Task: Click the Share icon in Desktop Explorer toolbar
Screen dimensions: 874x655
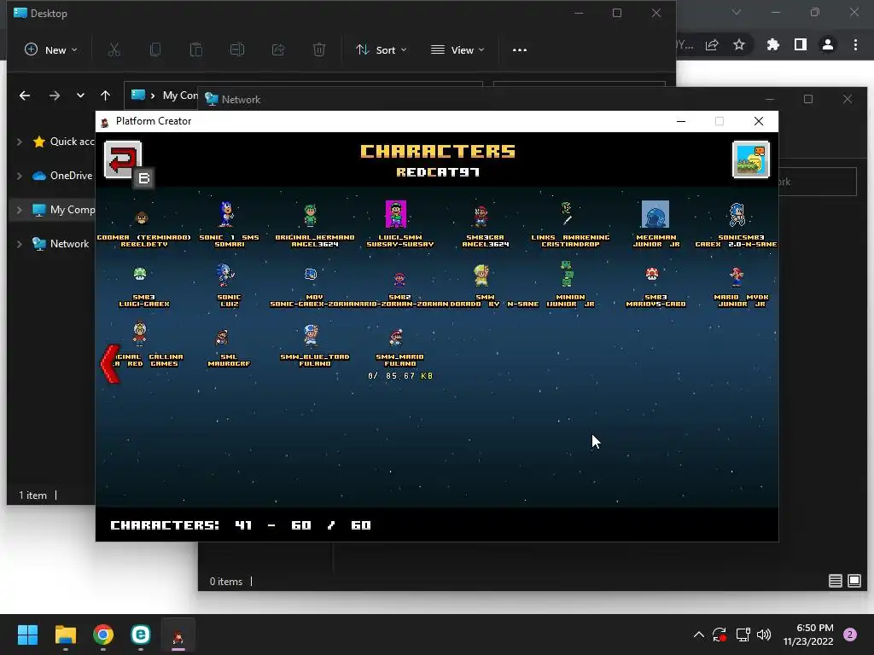Action: coord(278,49)
